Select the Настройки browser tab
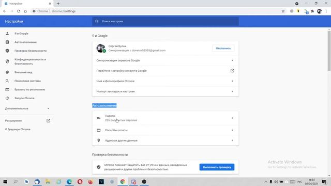The width and height of the screenshot is (331, 186). 27,4
